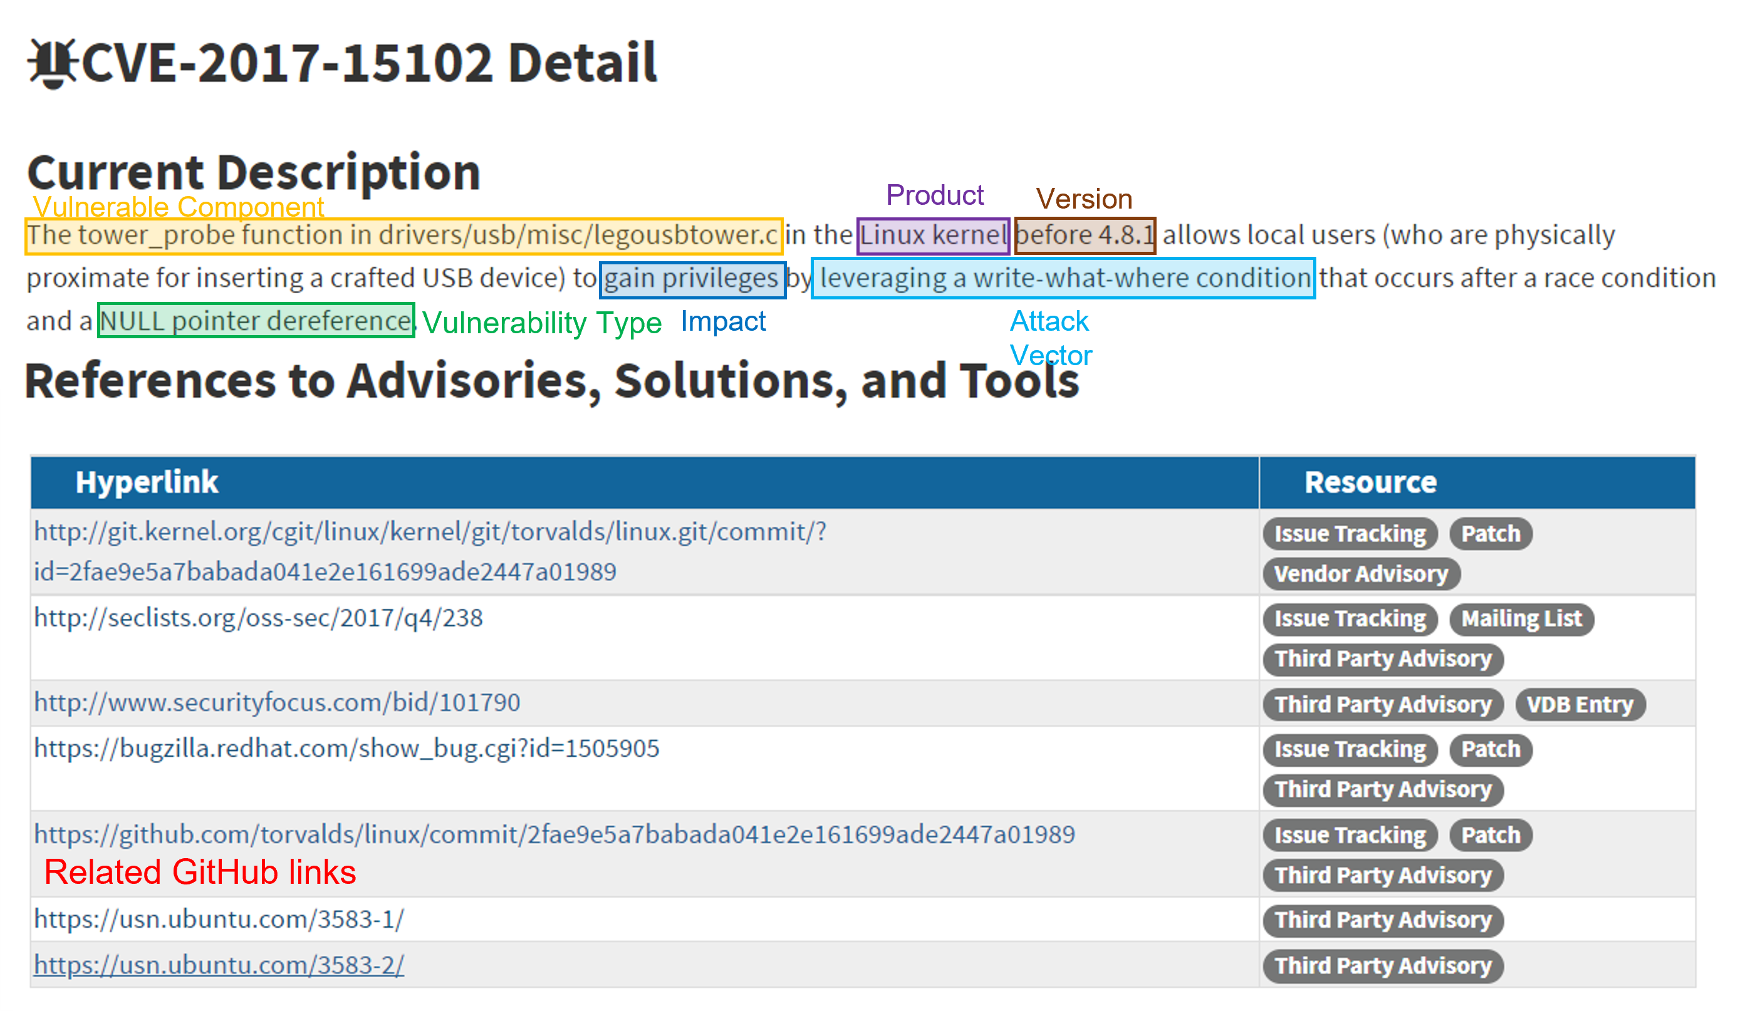
Task: Click the References to Advisories heading
Action: point(552,381)
